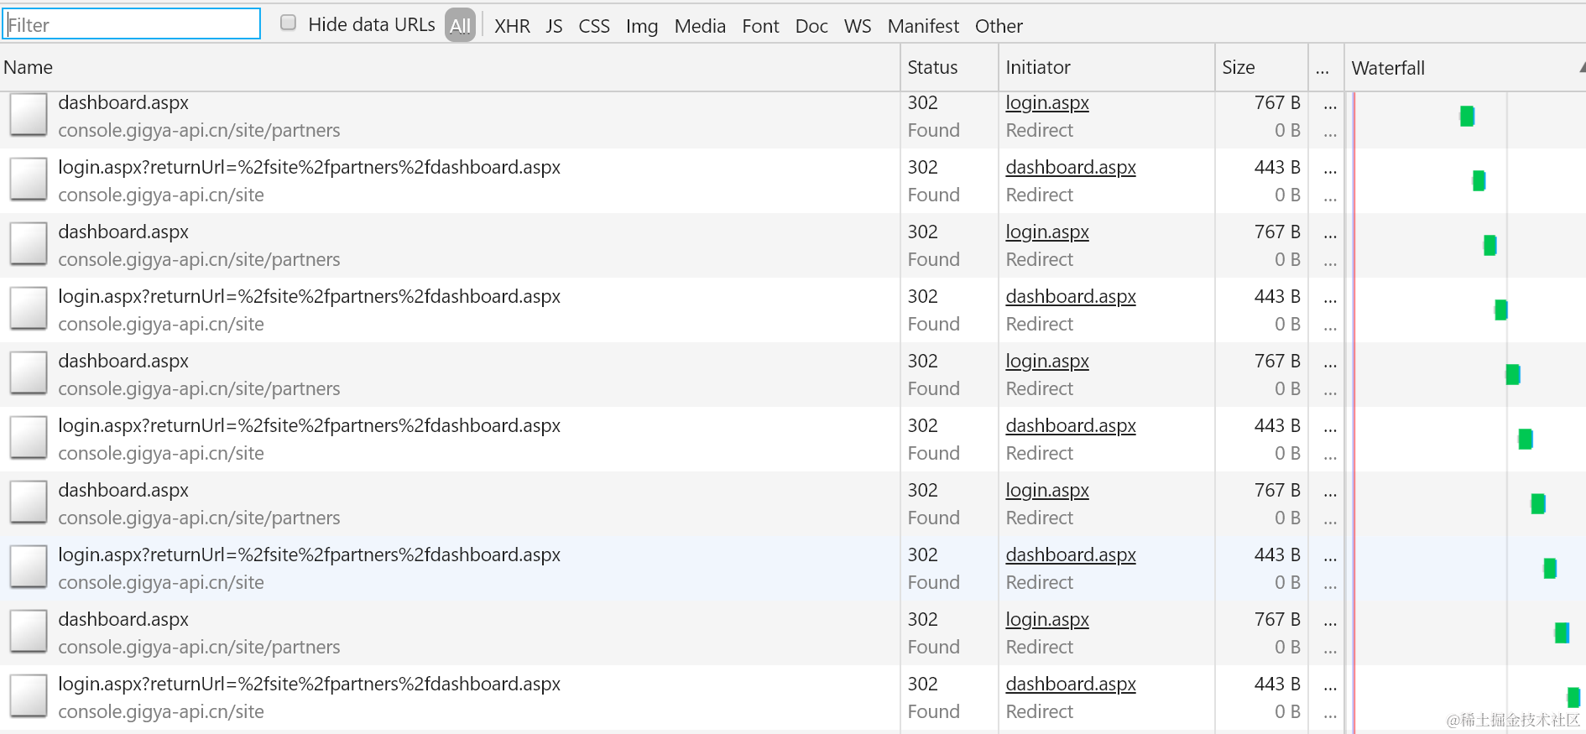Open initiator link of bottom login.aspx request

[x=1071, y=685]
